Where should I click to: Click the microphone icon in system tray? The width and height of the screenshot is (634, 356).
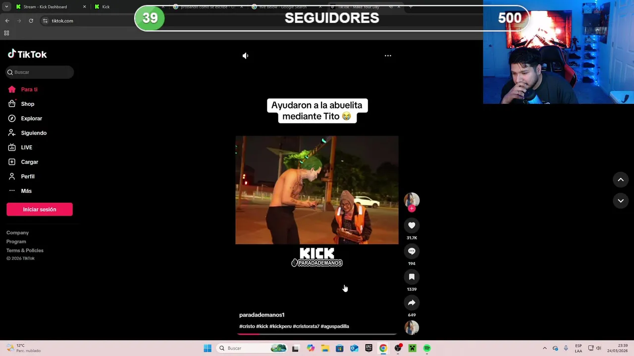(566, 348)
